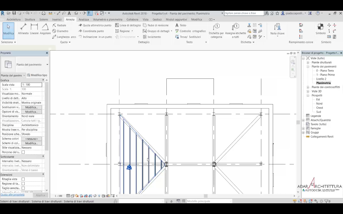343x214 pixels.
Task: Choose the Nube di revisione tool
Action: point(156,25)
